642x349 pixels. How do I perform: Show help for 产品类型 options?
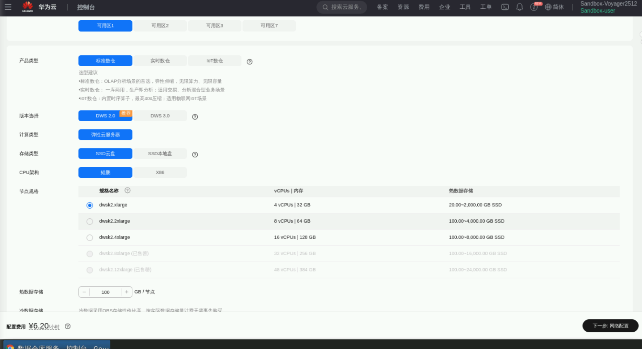249,62
